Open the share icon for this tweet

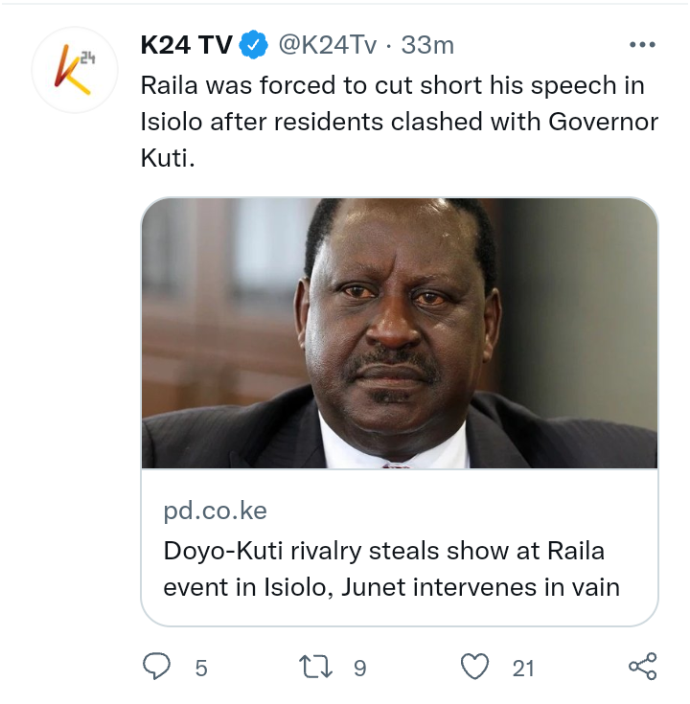(643, 667)
